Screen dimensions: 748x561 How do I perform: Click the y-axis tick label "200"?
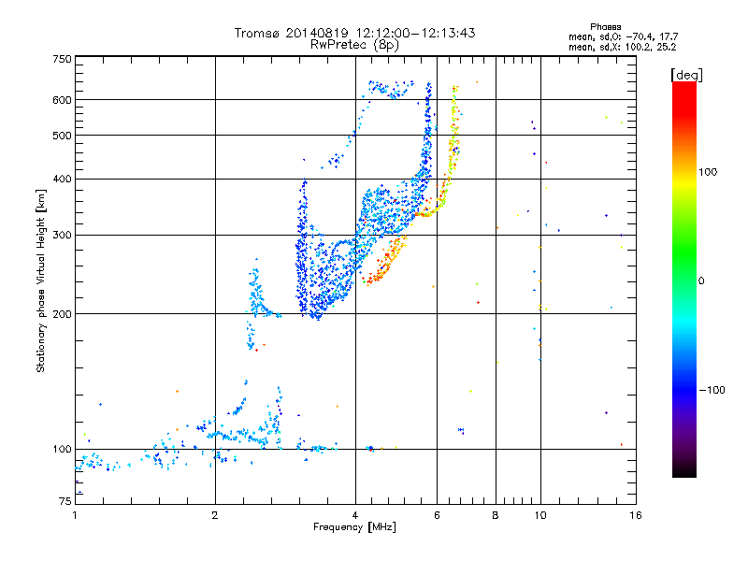[x=63, y=314]
